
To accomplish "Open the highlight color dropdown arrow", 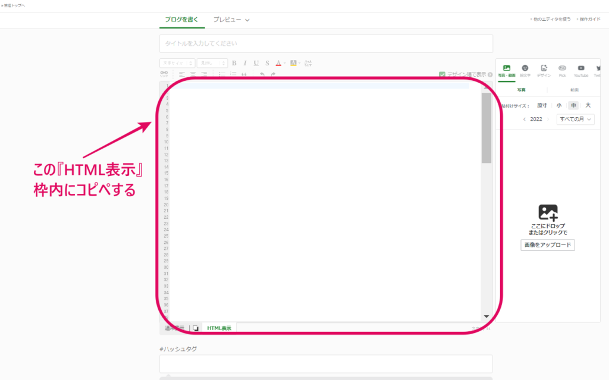I will 300,63.
